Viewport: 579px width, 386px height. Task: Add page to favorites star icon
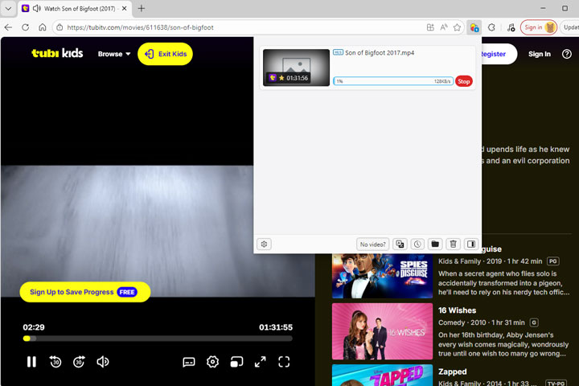(x=457, y=27)
